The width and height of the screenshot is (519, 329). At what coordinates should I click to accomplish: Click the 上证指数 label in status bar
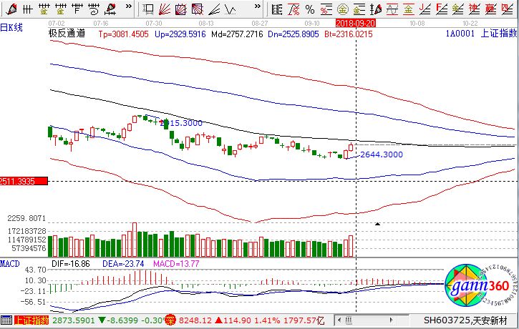click(x=31, y=321)
